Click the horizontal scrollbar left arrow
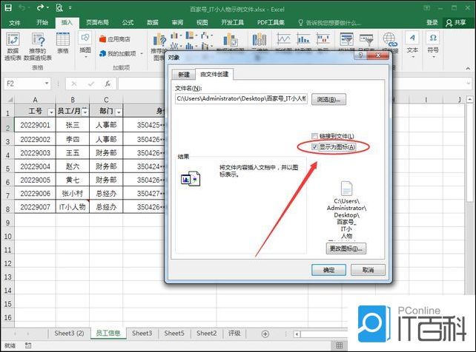 [x=297, y=334]
